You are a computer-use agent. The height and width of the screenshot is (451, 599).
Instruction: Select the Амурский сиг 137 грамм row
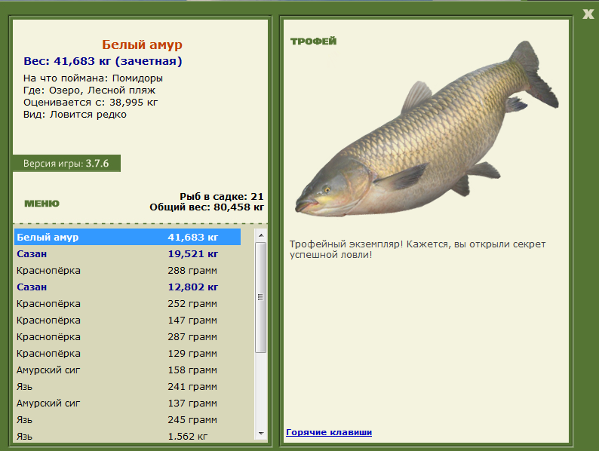(127, 403)
